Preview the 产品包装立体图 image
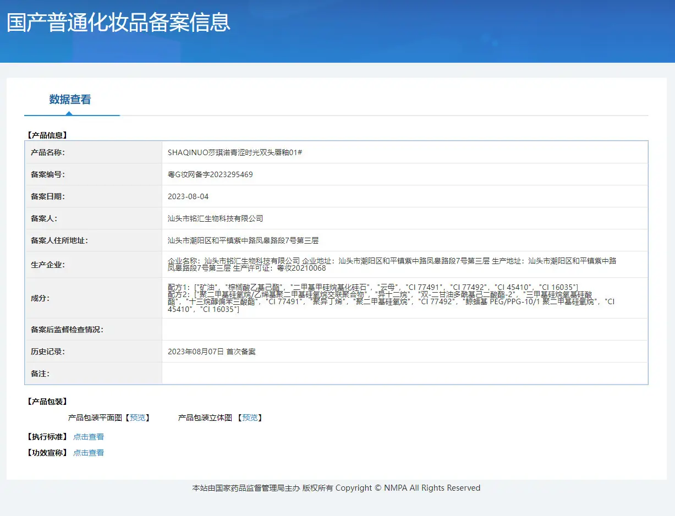675x516 pixels. pyautogui.click(x=250, y=418)
